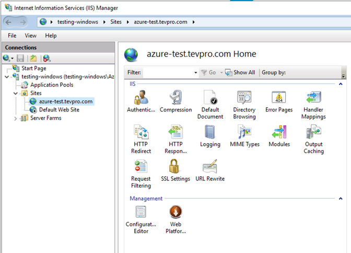Open the Logging feature

[210, 136]
